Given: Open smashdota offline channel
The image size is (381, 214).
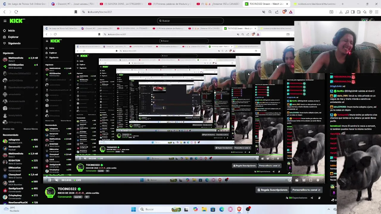Looking at the screenshot, I should coord(20,94).
